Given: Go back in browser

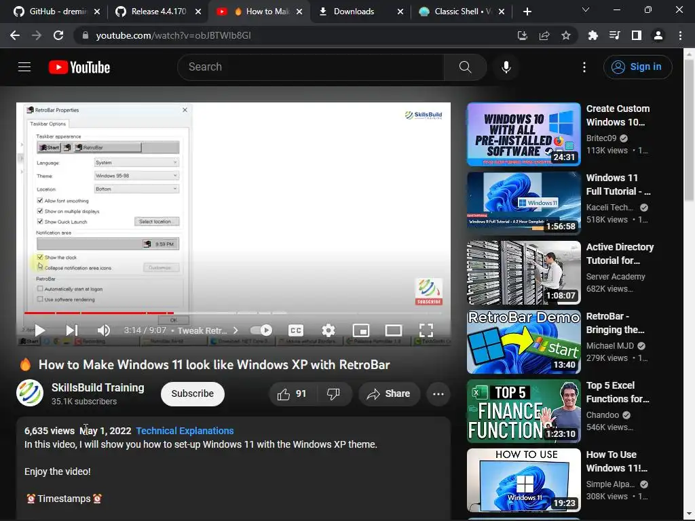Looking at the screenshot, I should point(15,35).
